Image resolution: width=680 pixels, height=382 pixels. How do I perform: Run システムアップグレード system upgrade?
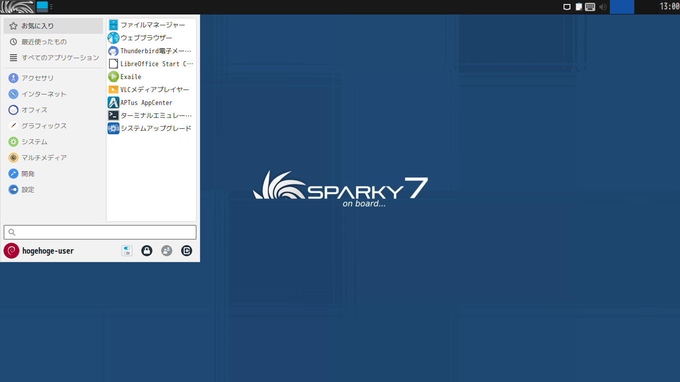click(x=151, y=128)
